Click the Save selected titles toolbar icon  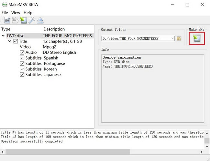click(23, 20)
